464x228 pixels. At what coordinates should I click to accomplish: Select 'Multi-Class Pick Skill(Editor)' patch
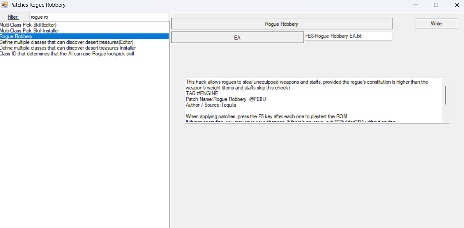pyautogui.click(x=28, y=25)
